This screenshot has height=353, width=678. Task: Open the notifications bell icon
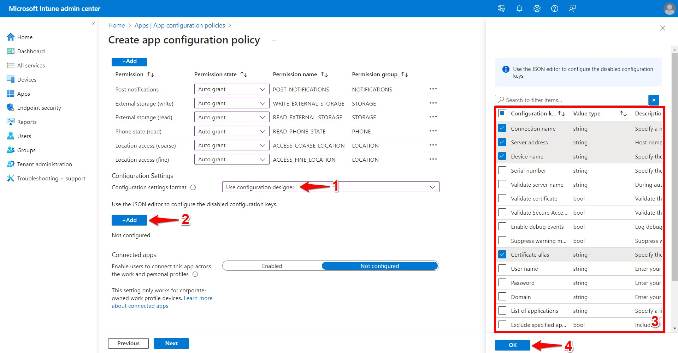[519, 8]
